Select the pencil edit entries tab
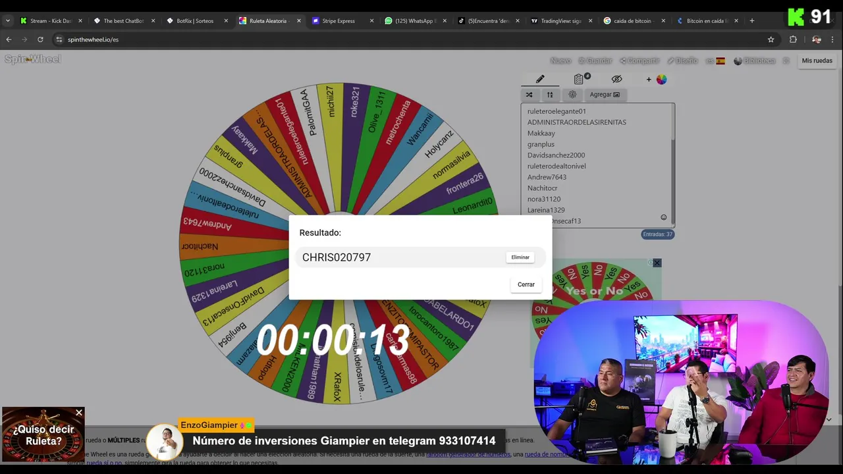The width and height of the screenshot is (843, 474). [540, 79]
